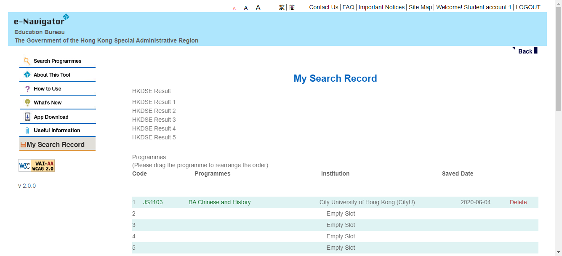Switch to Traditional Chinese language (繁)
This screenshot has width=562, height=256.
[282, 7]
